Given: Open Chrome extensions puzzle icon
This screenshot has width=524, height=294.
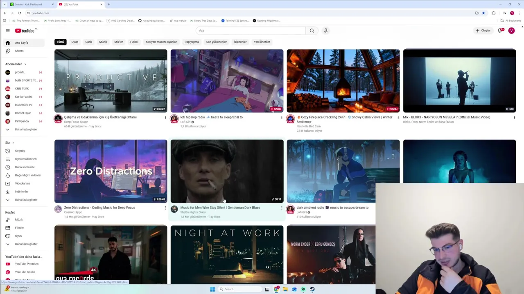Looking at the screenshot, I should coord(494,13).
